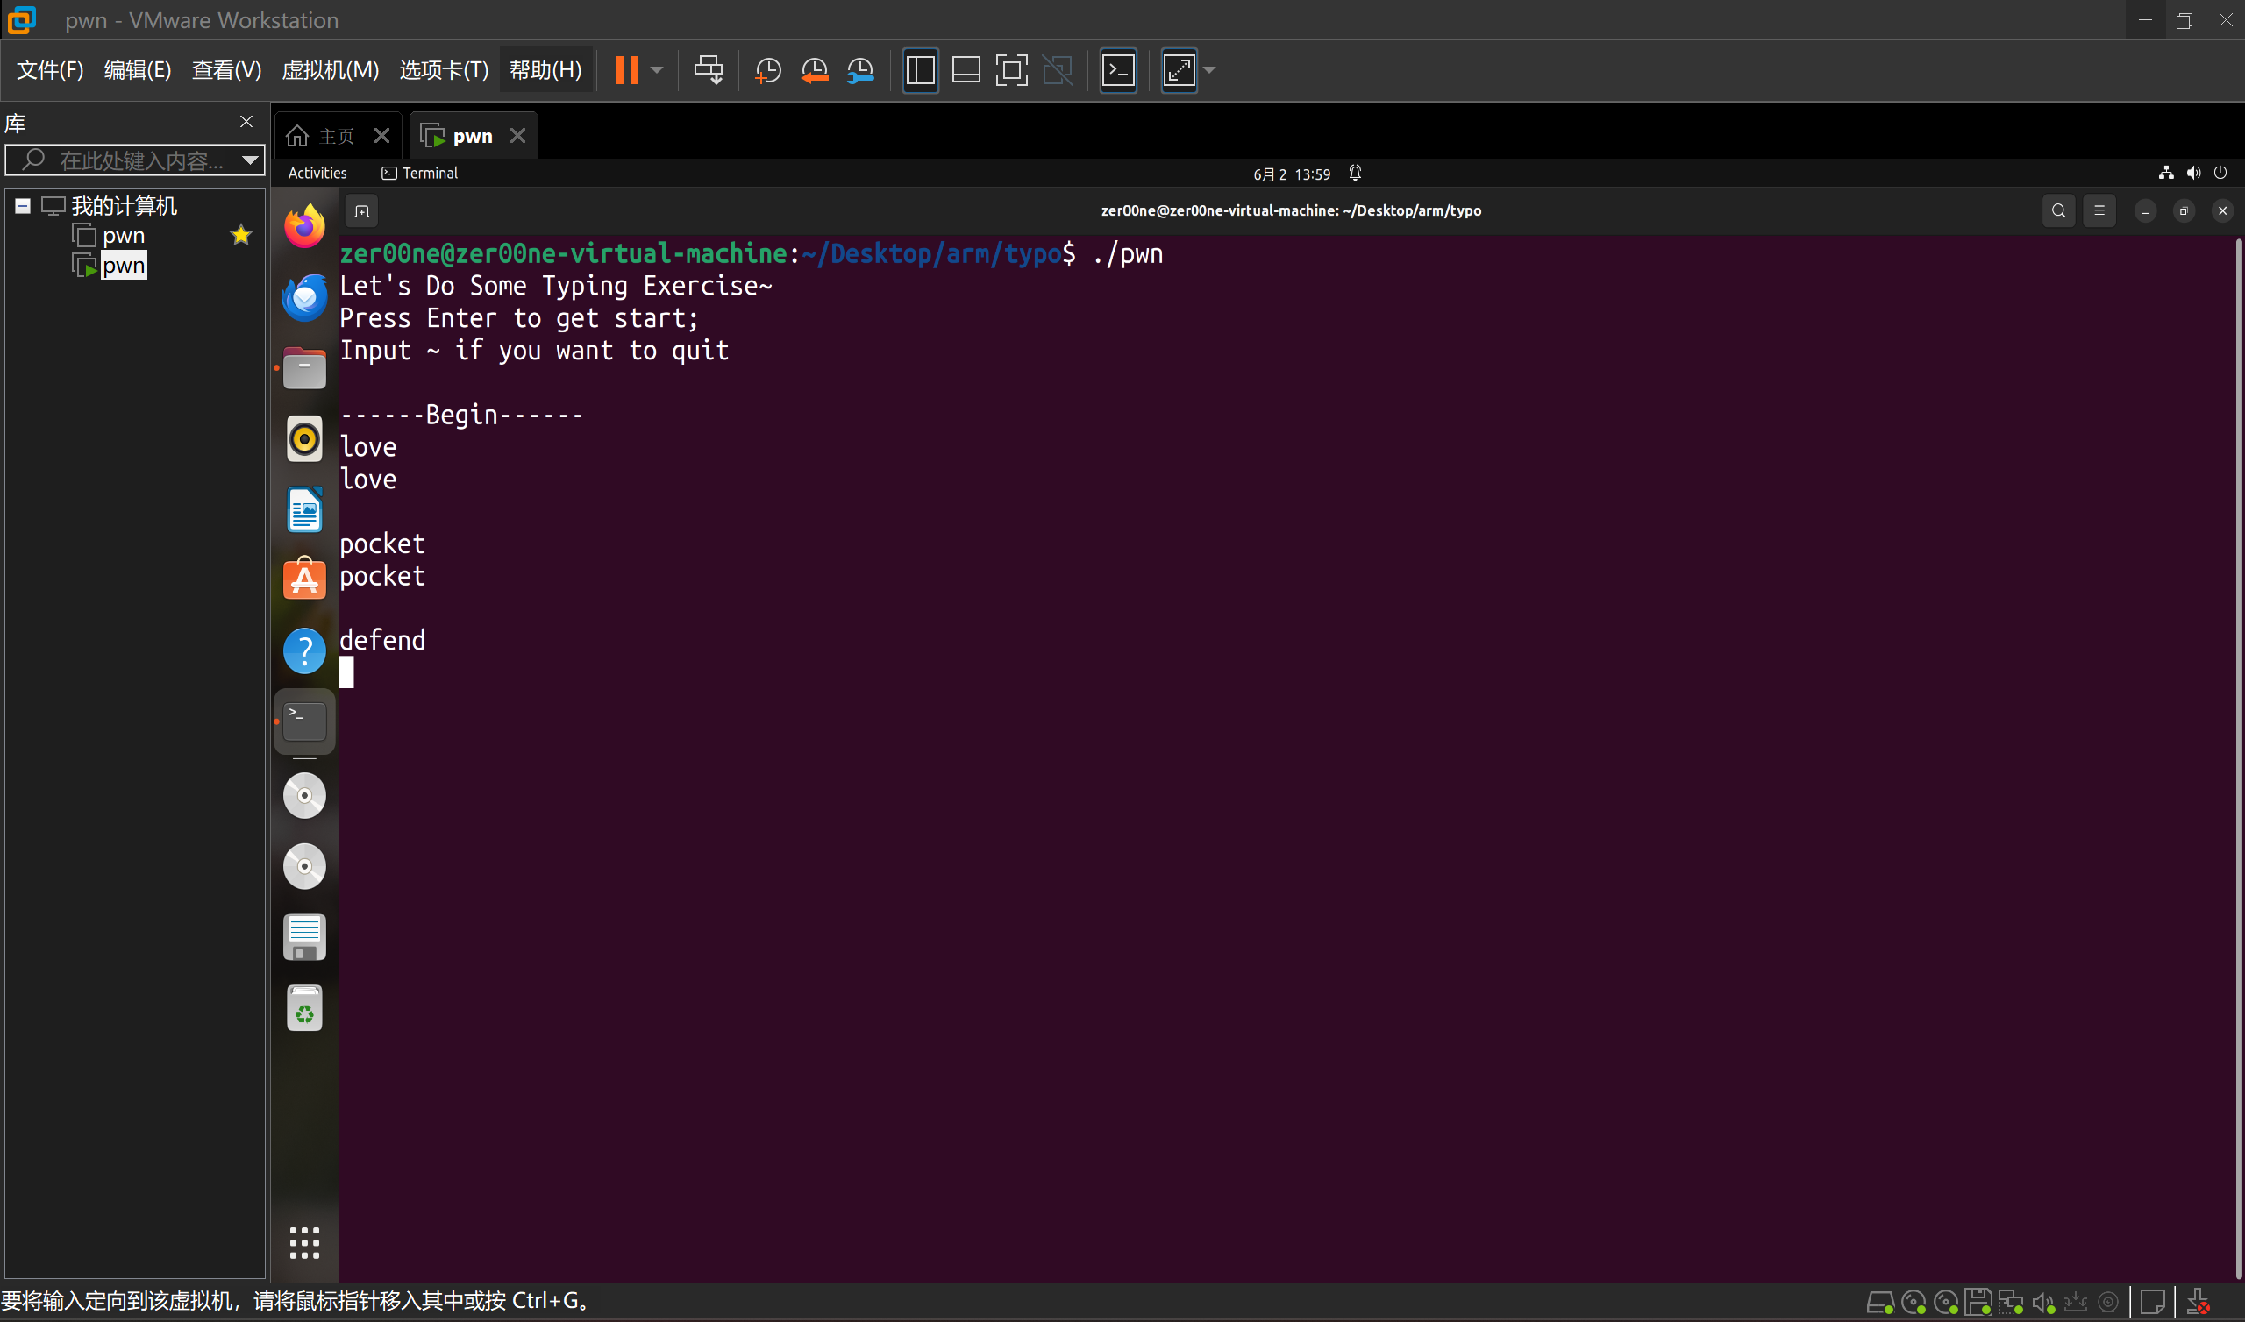Close the 主页 home tab
2245x1322 pixels.
[381, 135]
